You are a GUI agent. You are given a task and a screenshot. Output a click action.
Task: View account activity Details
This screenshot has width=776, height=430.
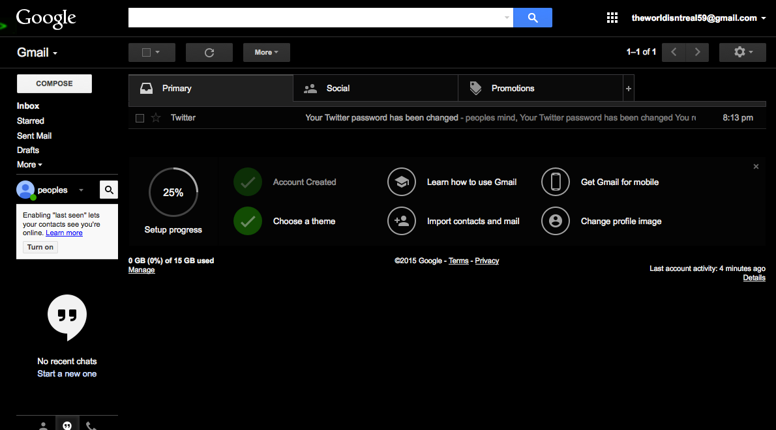pos(754,278)
